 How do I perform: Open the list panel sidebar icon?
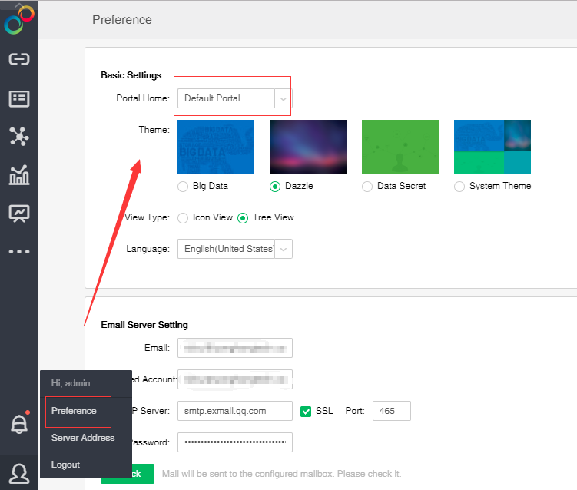(19, 98)
